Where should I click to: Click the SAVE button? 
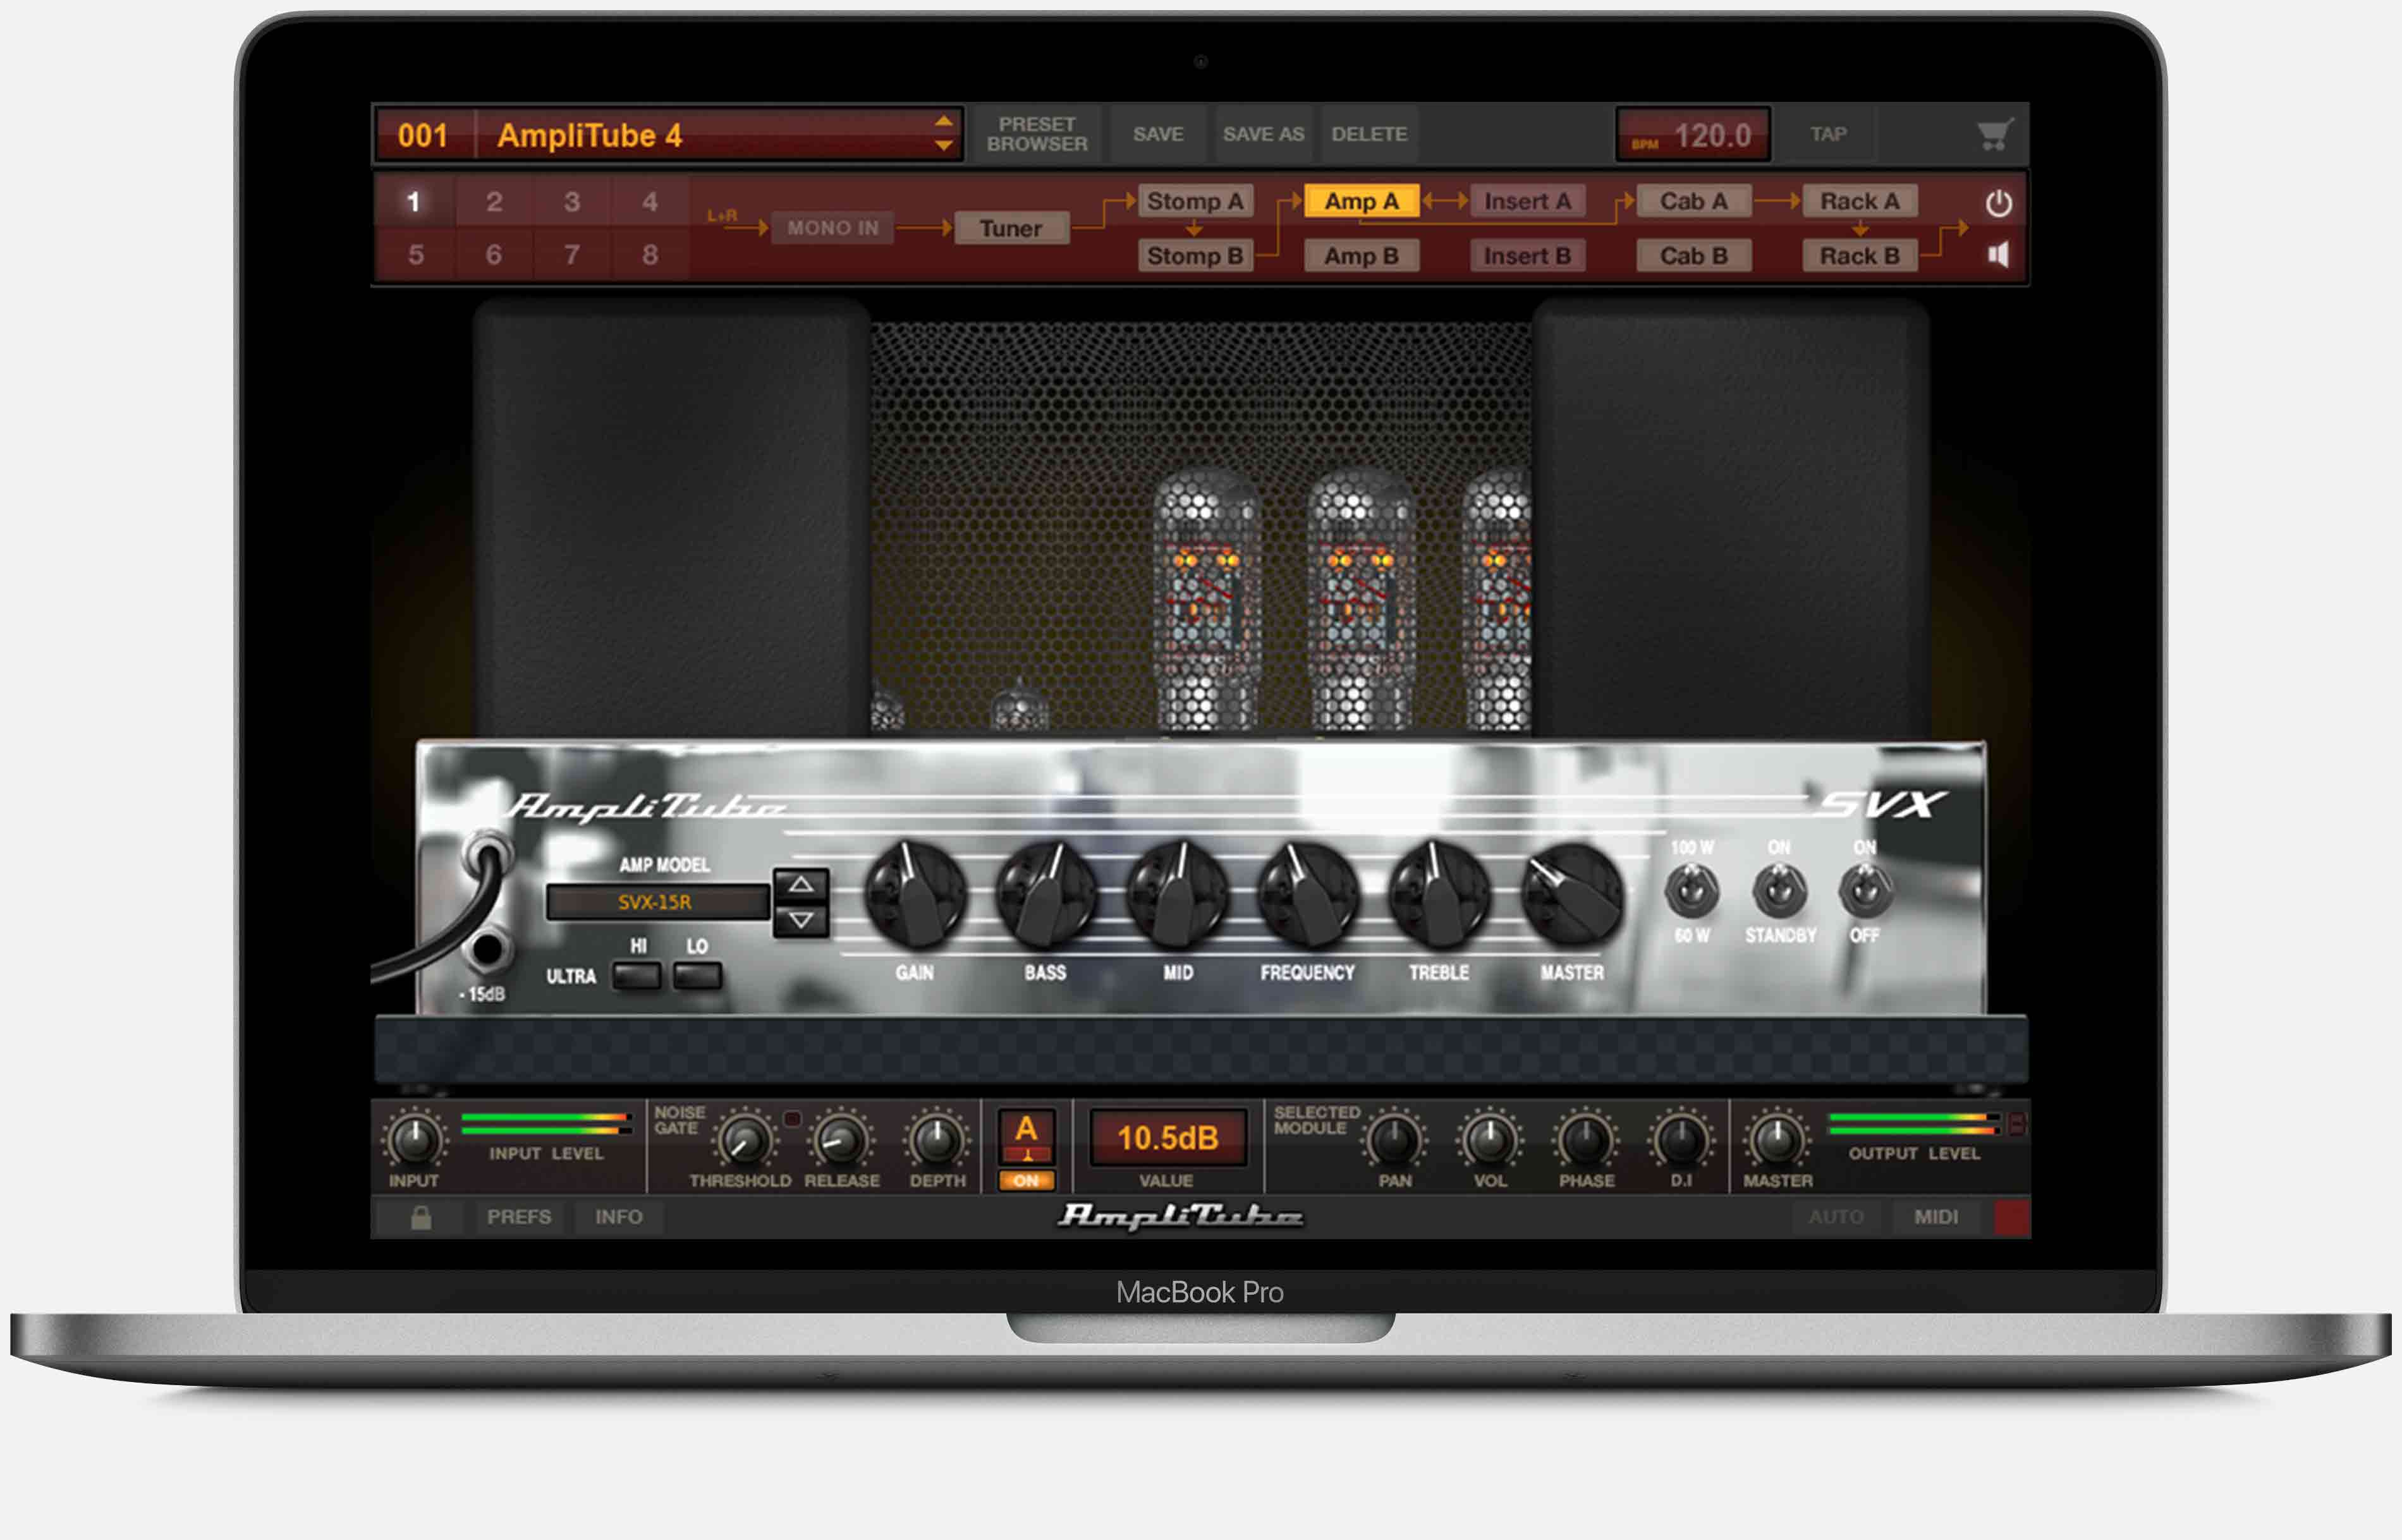(1158, 134)
